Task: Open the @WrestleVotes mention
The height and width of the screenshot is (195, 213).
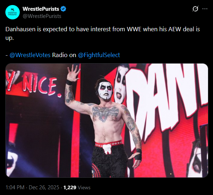Action: 30,55
